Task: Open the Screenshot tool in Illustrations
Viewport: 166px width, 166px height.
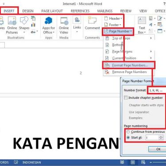Action: [34, 32]
